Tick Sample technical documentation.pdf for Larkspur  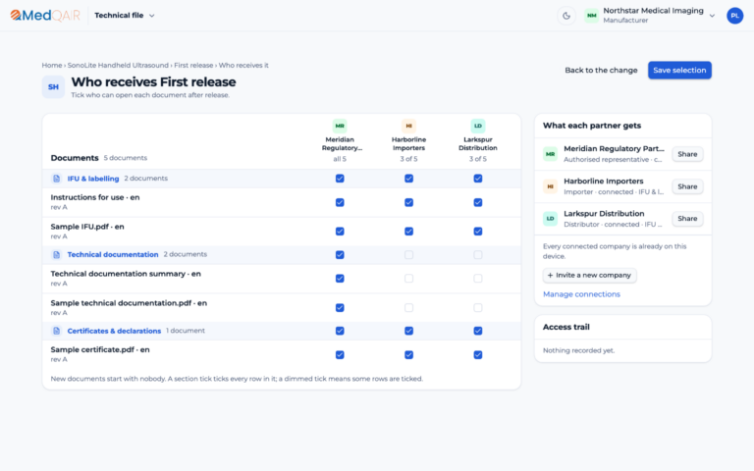coord(478,307)
